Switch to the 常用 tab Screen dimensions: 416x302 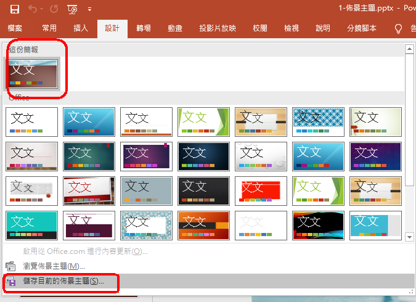tap(49, 28)
